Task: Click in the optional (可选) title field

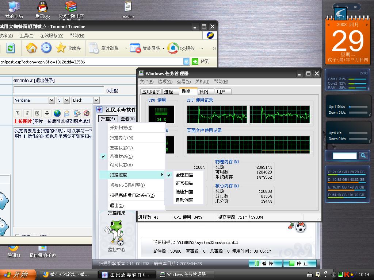Action: point(59,90)
